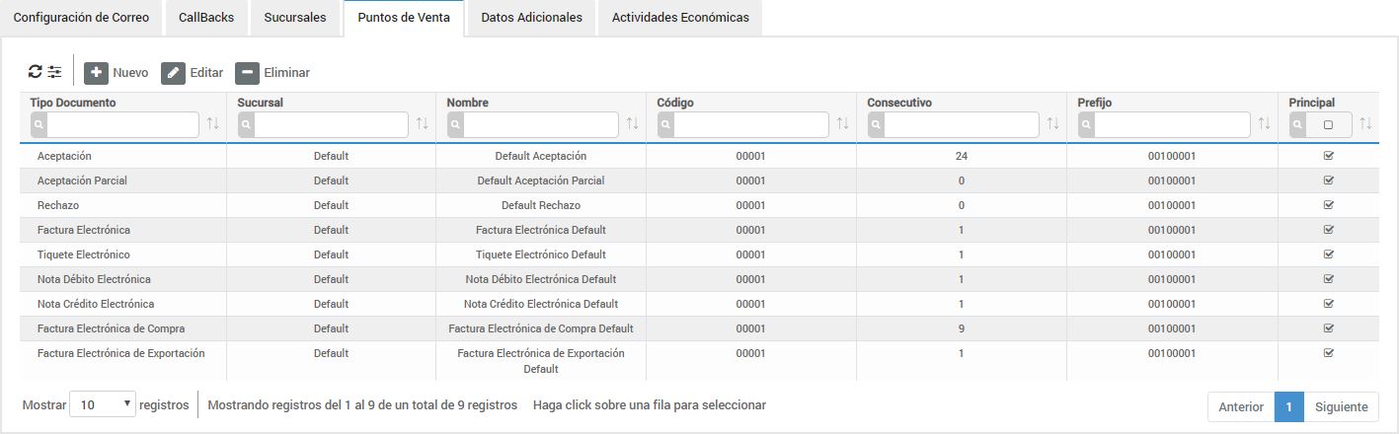Toggle Principal checkbox for Tiquete Electrónico row
The image size is (1399, 434).
click(1328, 254)
